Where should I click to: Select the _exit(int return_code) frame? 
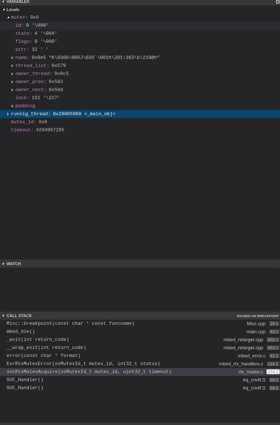pos(140,340)
